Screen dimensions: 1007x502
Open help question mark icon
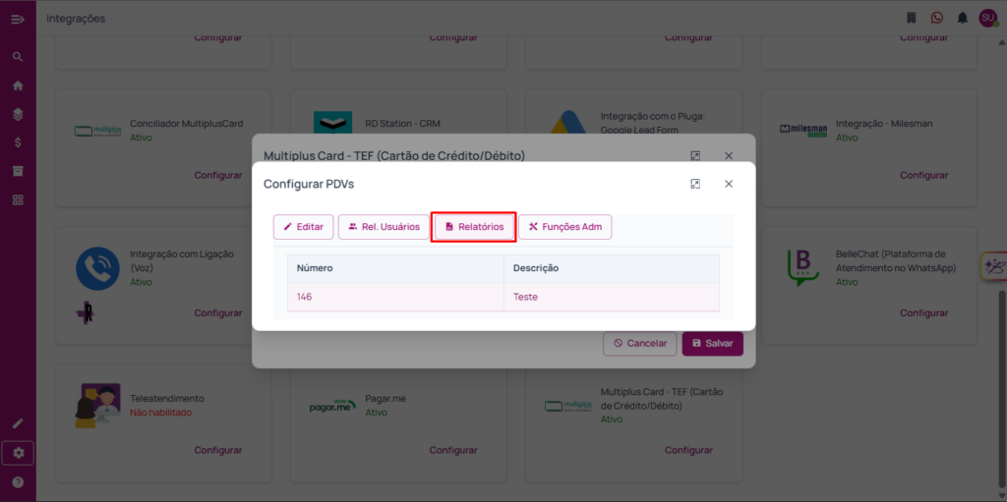pos(18,482)
